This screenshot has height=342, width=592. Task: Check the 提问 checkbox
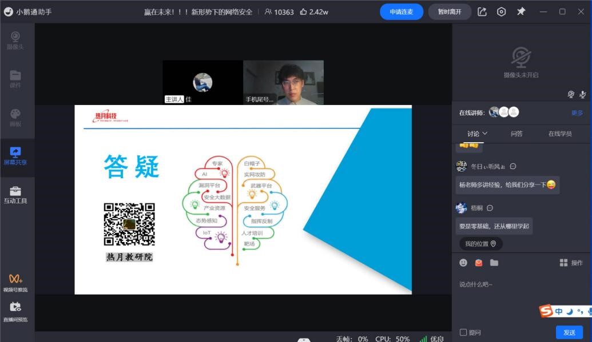pos(463,332)
